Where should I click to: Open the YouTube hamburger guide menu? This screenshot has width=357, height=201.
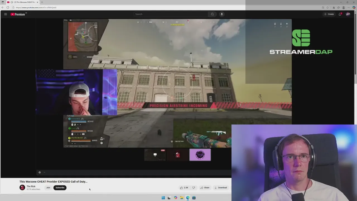pos(5,14)
